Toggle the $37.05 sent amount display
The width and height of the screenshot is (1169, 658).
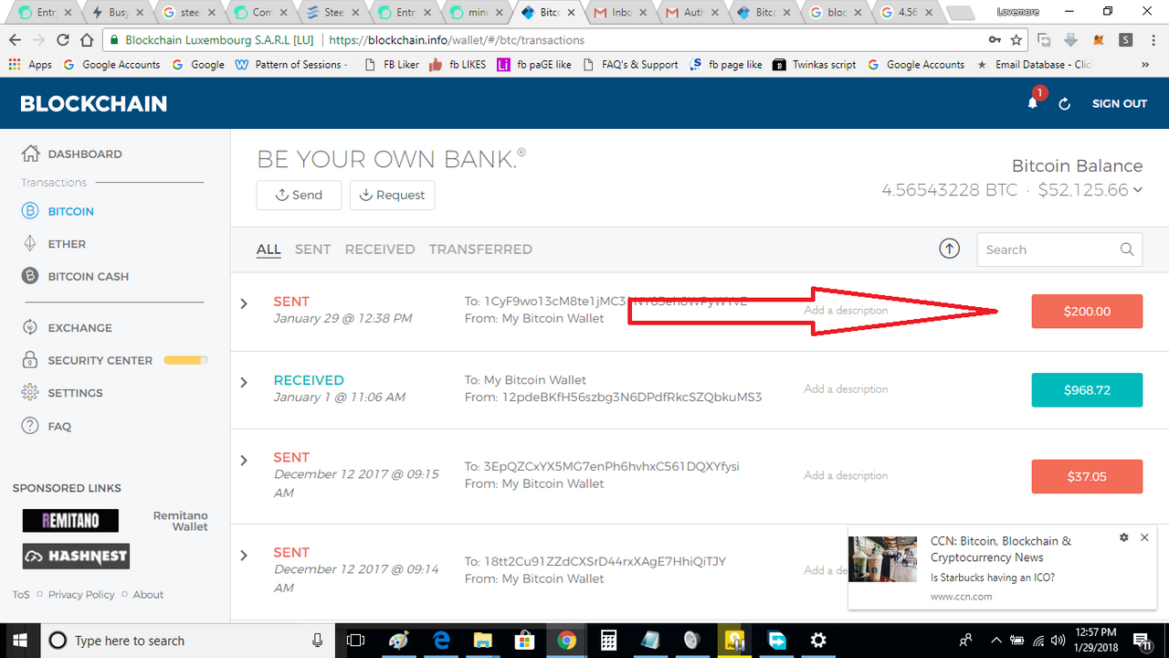(1087, 476)
